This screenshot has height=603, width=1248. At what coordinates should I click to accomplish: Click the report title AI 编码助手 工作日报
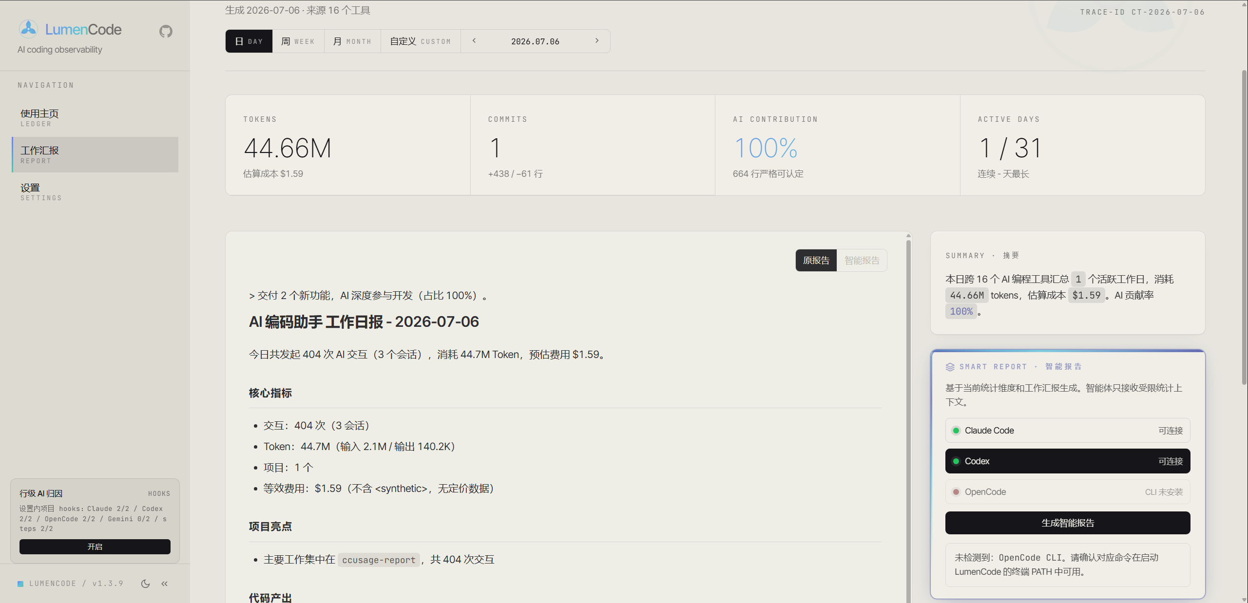(364, 322)
